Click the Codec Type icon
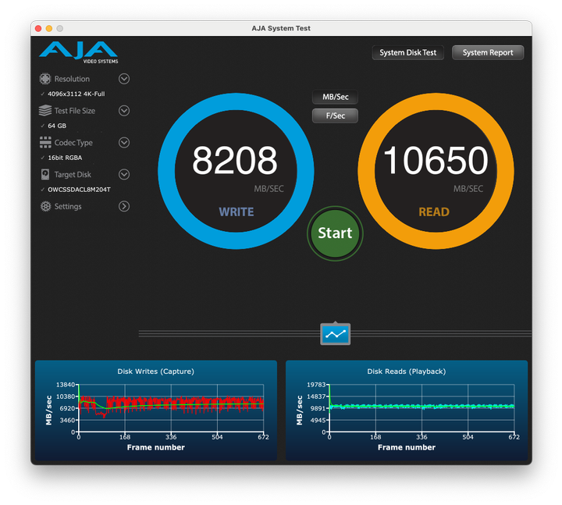This screenshot has height=505, width=562. click(45, 143)
